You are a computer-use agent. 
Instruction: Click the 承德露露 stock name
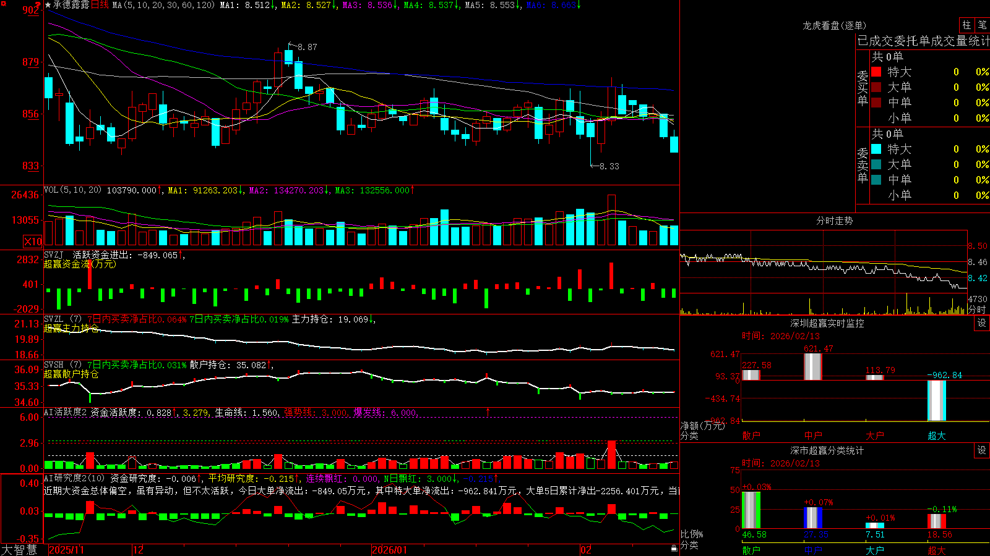(71, 5)
